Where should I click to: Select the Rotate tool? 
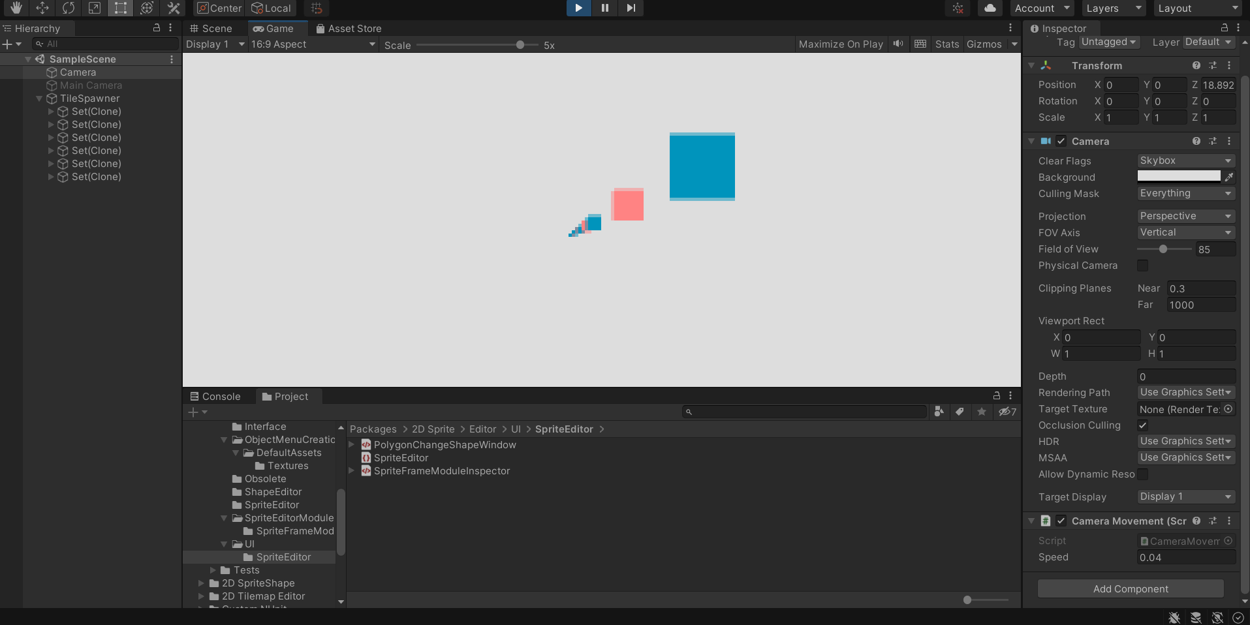[x=69, y=8]
